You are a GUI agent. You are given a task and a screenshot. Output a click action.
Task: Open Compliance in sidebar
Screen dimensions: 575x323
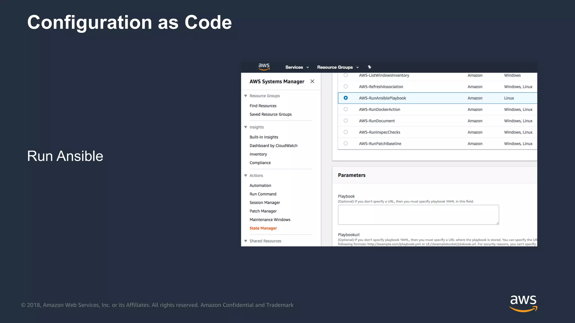[260, 163]
